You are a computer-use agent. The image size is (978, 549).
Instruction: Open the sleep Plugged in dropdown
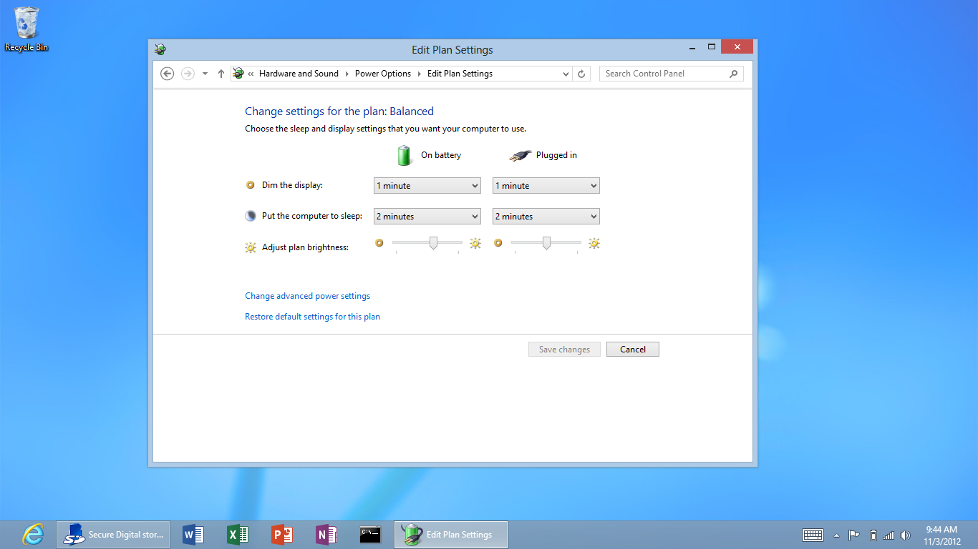coord(546,217)
